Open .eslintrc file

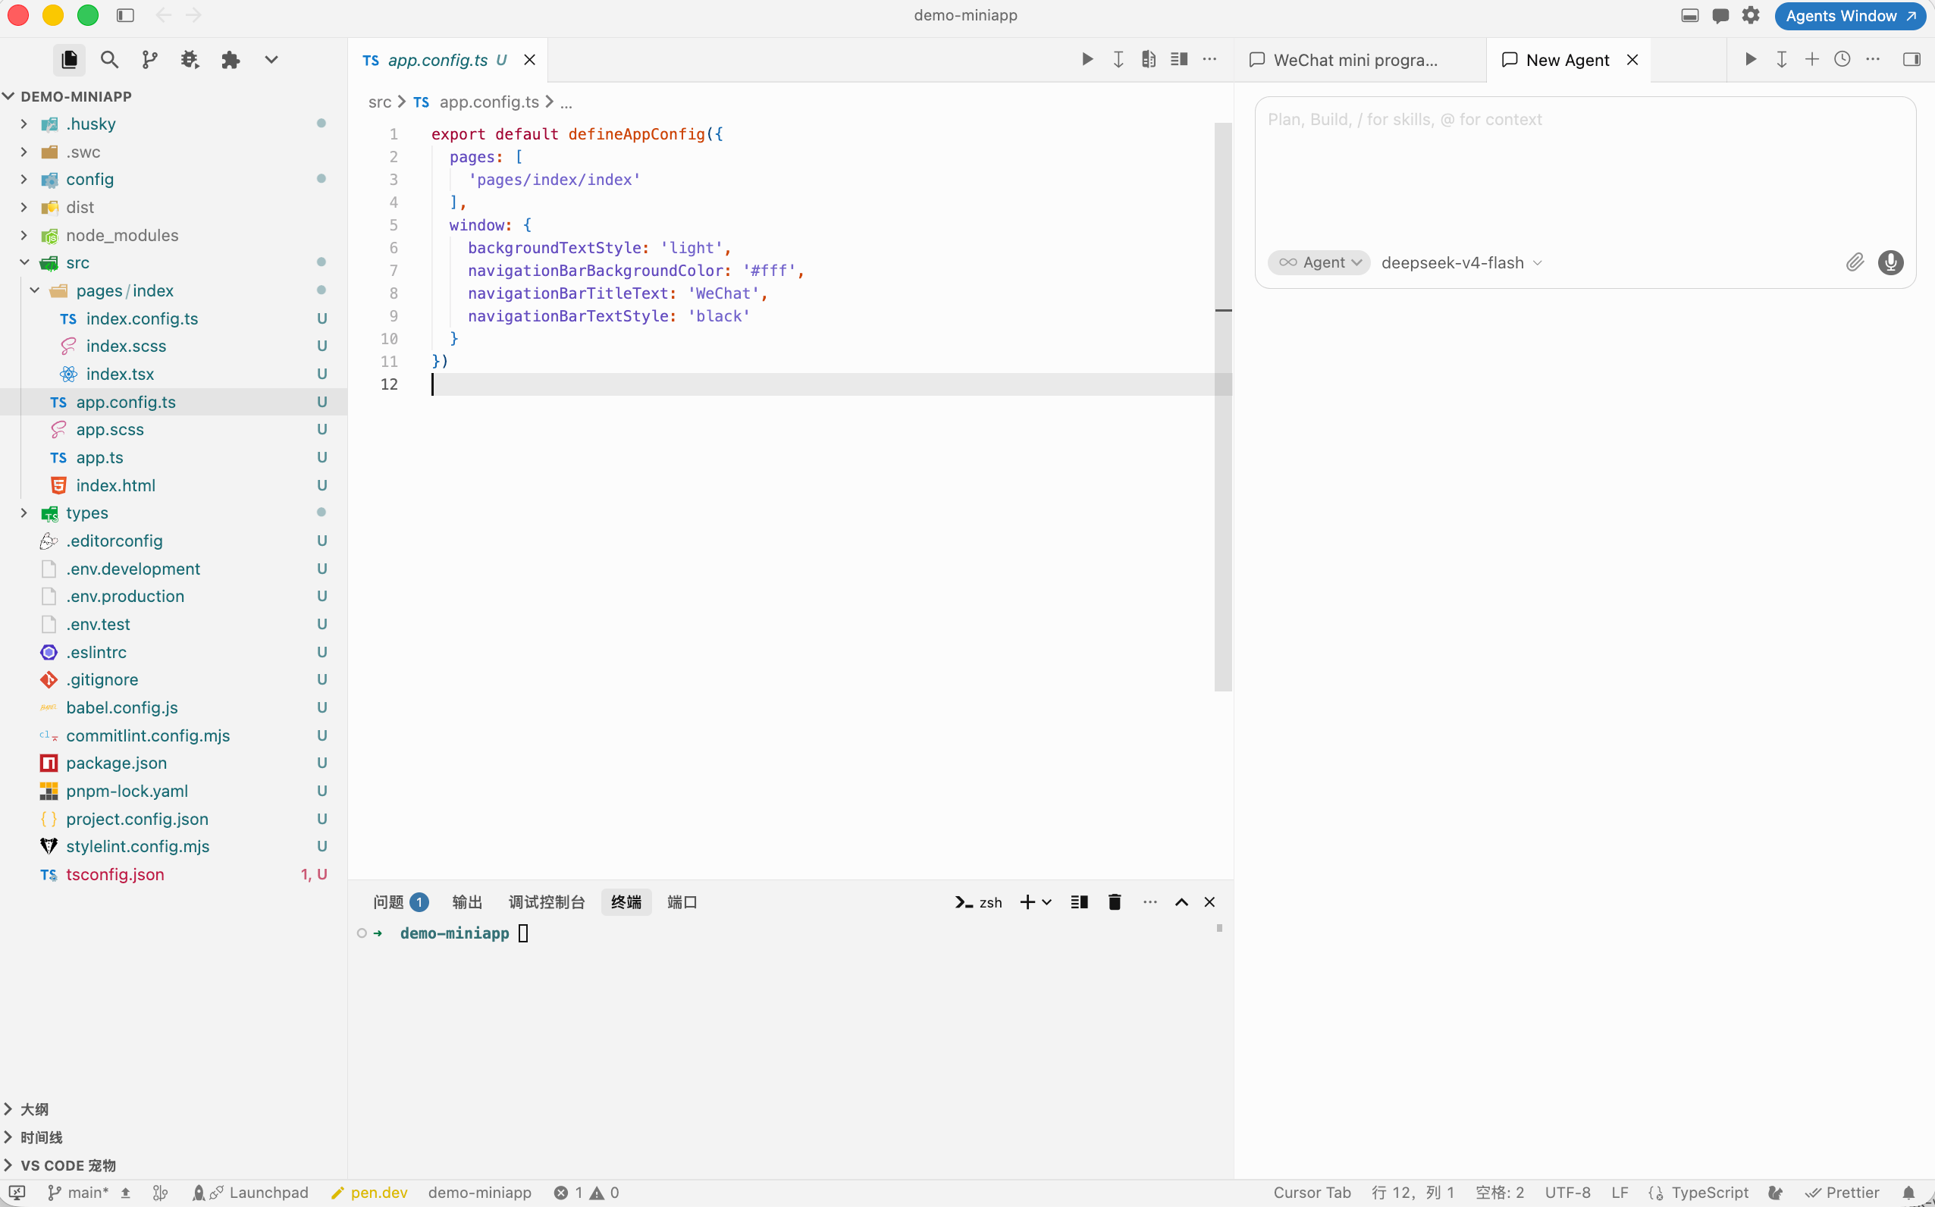pyautogui.click(x=173, y=652)
